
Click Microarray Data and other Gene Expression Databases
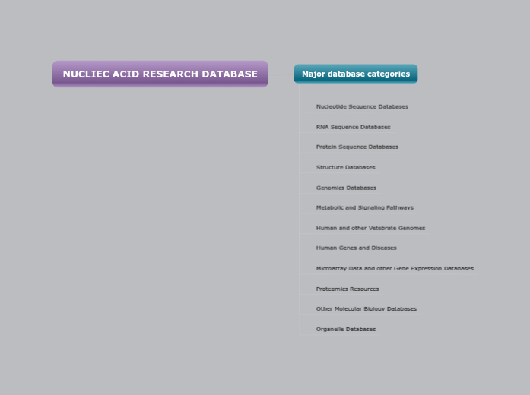click(x=395, y=268)
